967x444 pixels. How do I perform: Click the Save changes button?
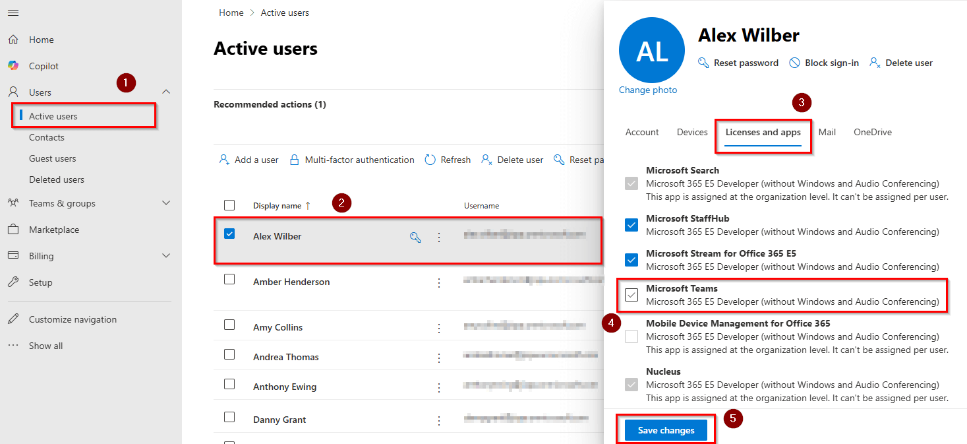point(665,429)
